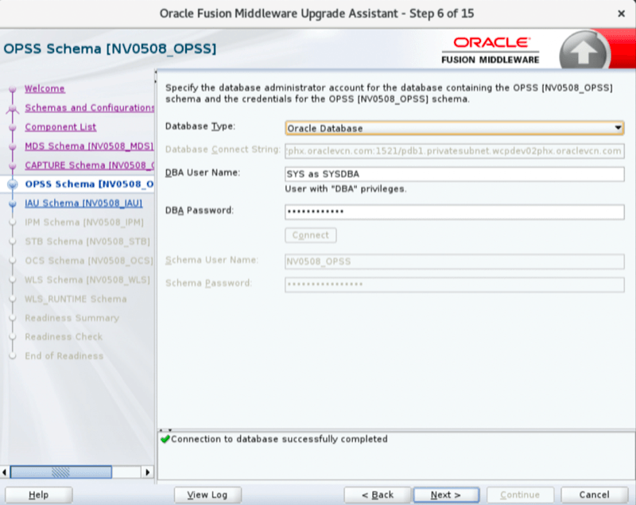Open the Database Type dropdown
This screenshot has height=505, width=636.
[454, 128]
